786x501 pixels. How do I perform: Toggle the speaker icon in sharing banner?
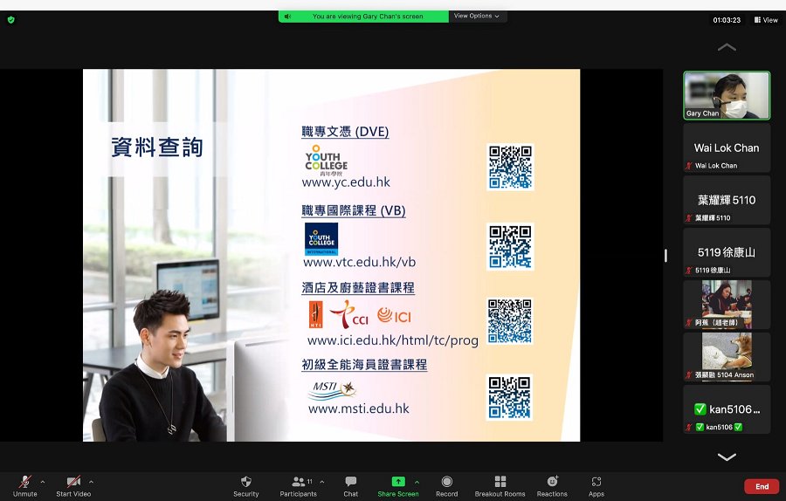pos(287,17)
